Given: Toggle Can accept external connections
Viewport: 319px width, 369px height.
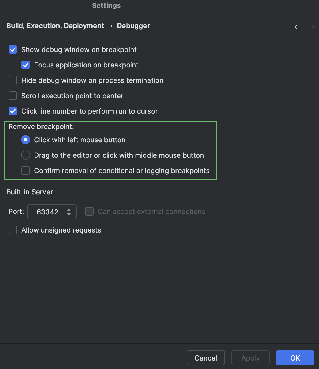Looking at the screenshot, I should [x=89, y=211].
